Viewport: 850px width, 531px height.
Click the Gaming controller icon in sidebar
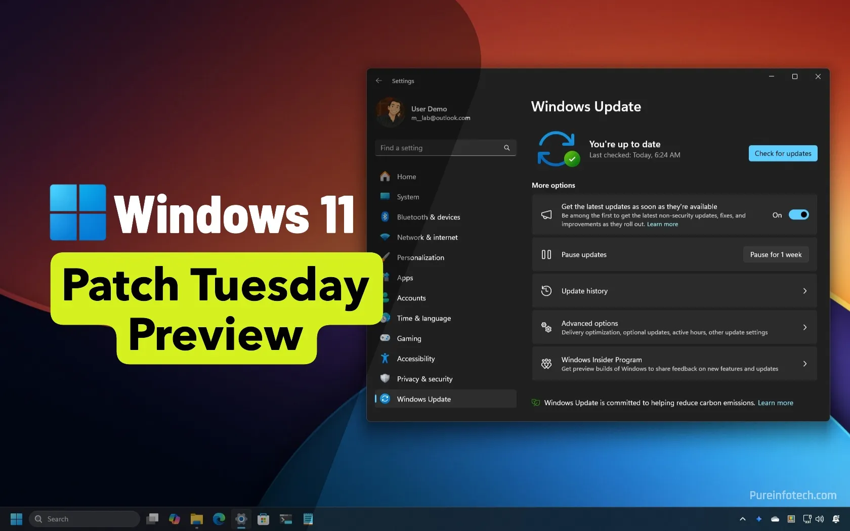point(385,338)
